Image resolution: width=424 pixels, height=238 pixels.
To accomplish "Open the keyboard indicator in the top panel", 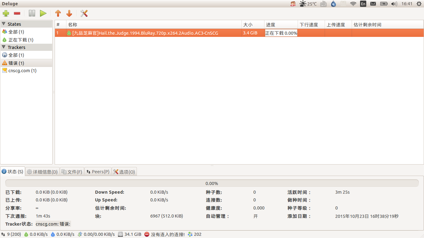I will [x=323, y=4].
